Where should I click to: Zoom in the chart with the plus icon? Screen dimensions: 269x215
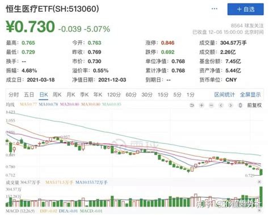coord(201,106)
